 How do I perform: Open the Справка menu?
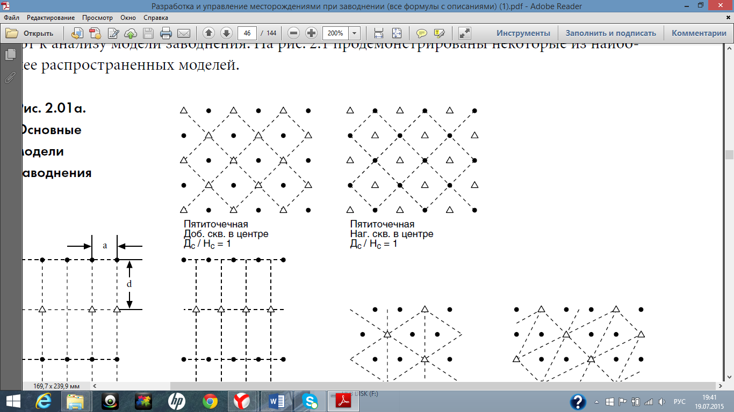pos(156,18)
